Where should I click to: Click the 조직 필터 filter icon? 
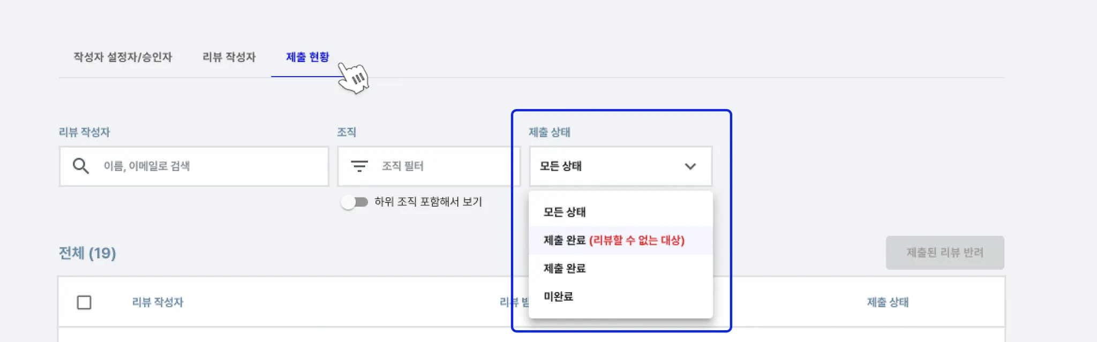point(359,166)
